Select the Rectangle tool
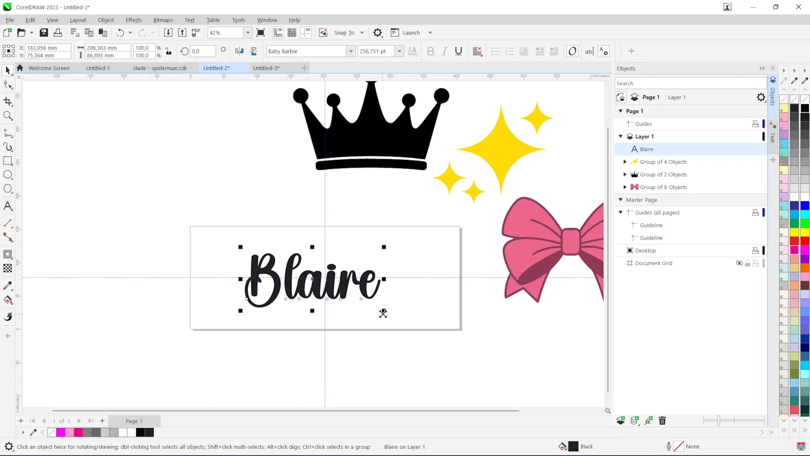 point(8,161)
